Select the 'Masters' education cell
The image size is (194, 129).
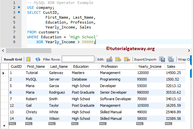[x=85, y=73]
